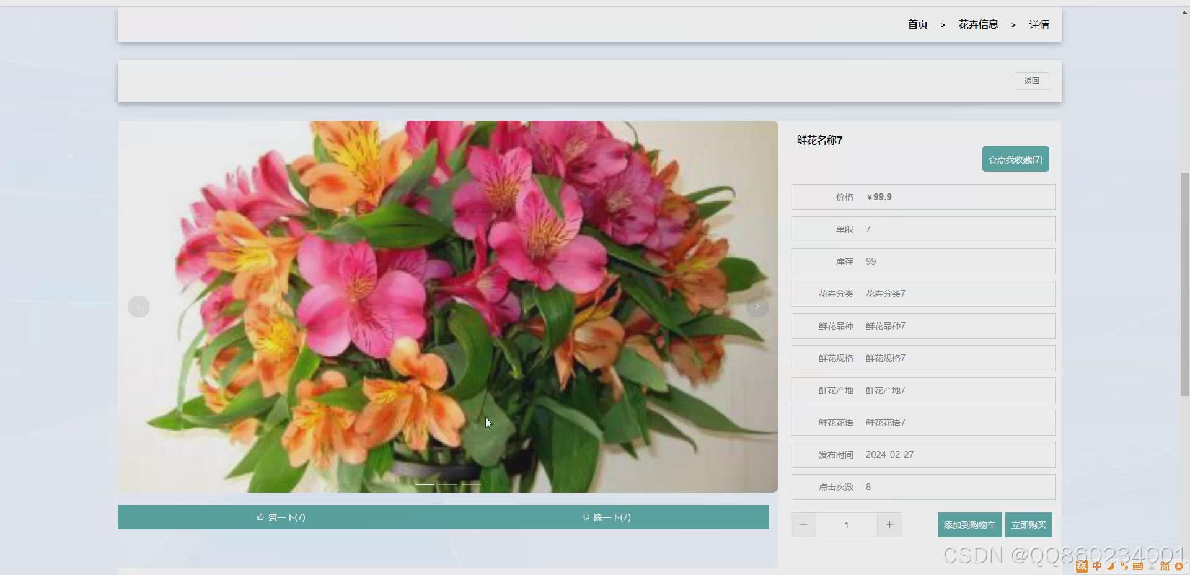Decrease quantity with minus button
The width and height of the screenshot is (1190, 575).
[803, 525]
